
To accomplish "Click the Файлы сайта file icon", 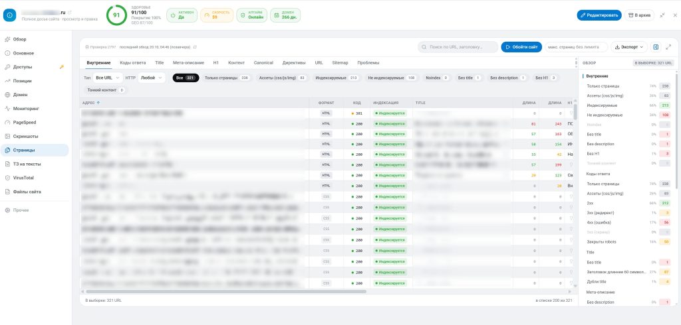I will coord(7,192).
